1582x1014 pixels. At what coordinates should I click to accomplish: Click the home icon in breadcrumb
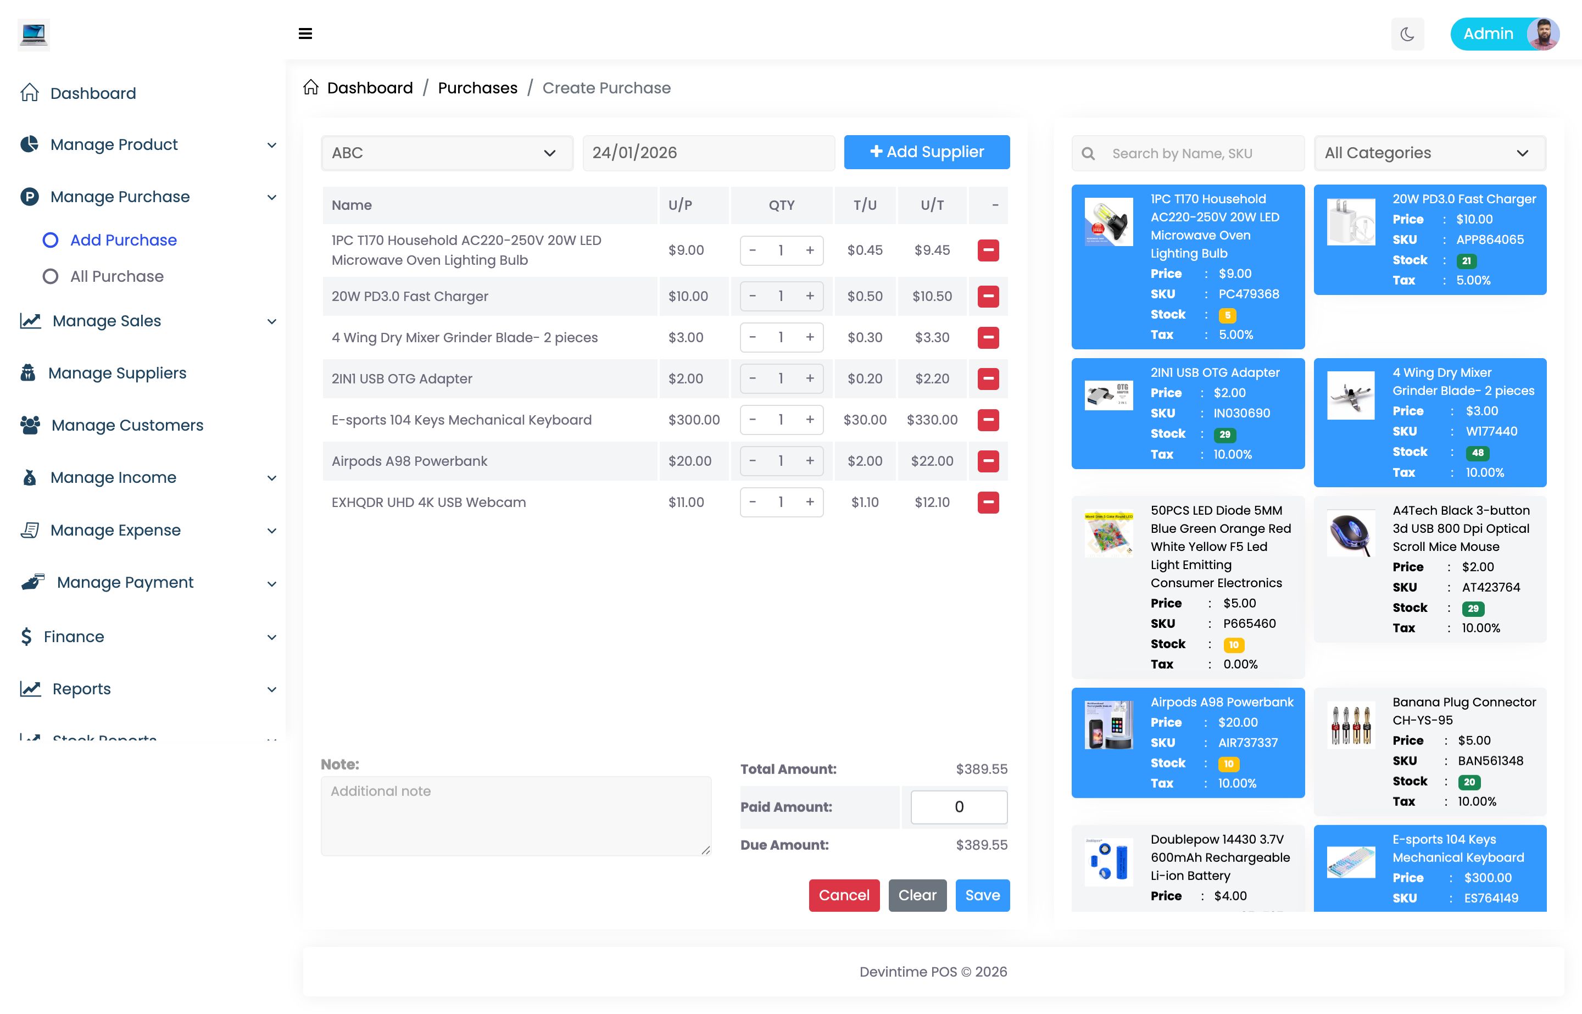point(311,87)
